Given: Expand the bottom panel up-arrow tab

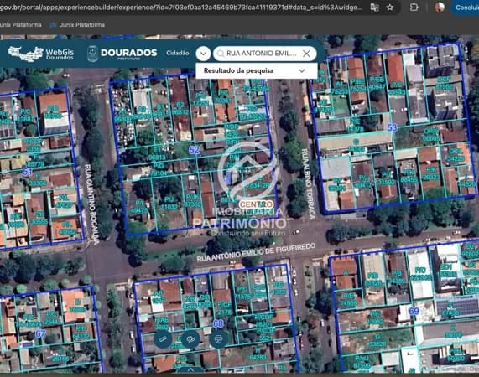Looking at the screenshot, I should tap(190, 370).
